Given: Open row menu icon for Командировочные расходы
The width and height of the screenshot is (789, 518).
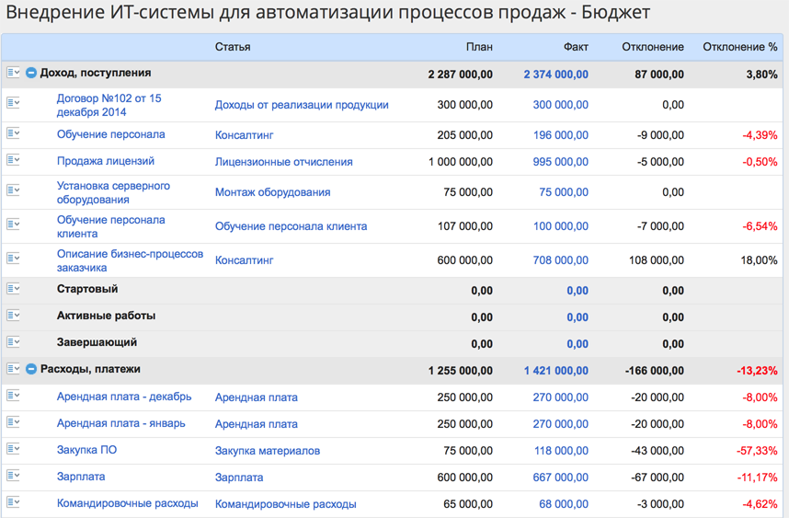Looking at the screenshot, I should pos(13,501).
